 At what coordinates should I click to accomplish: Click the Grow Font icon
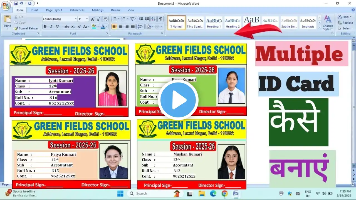click(x=93, y=19)
